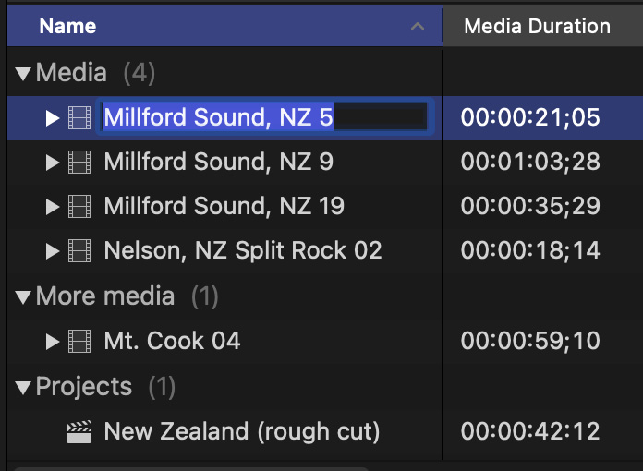The height and width of the screenshot is (471, 643).
Task: Collapse the Media group
Action: tap(23, 73)
